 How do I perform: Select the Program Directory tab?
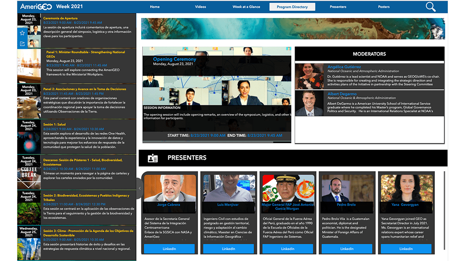[x=292, y=6]
